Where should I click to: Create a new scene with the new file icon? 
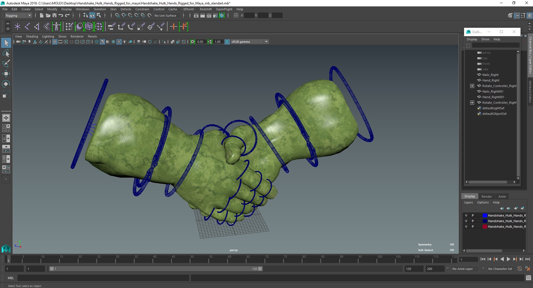pos(41,16)
